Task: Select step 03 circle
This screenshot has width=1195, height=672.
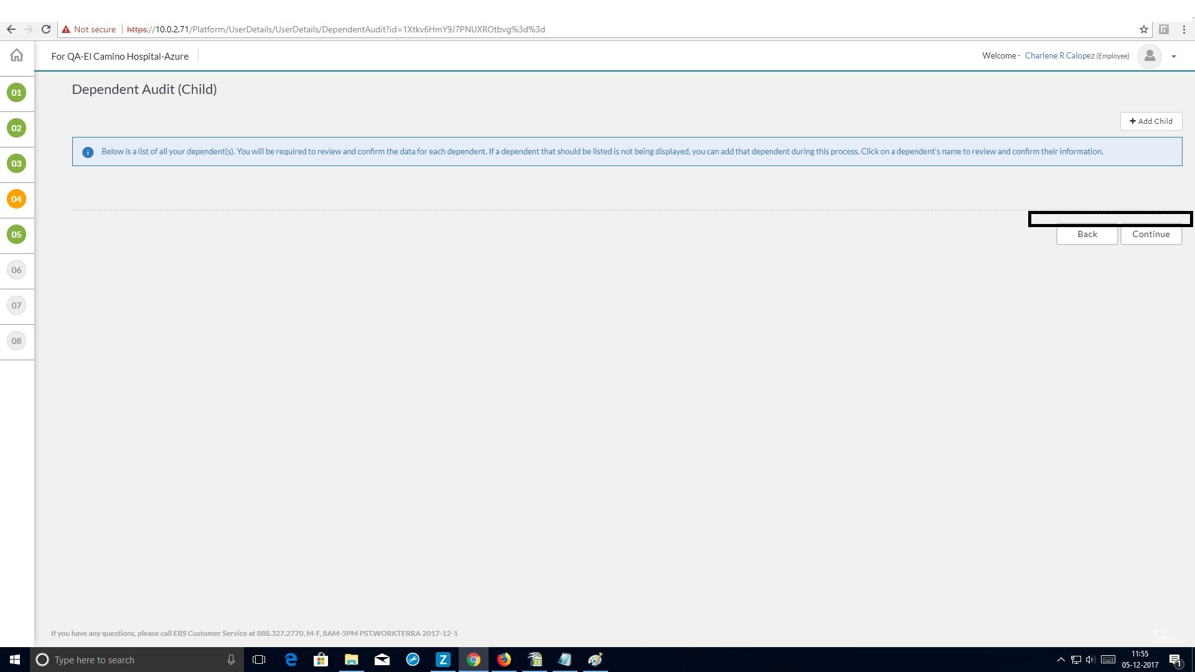Action: click(x=16, y=164)
